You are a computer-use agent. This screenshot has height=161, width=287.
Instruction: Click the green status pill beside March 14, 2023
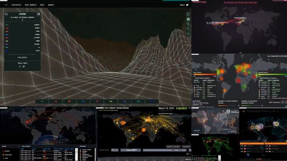click(x=182, y=108)
